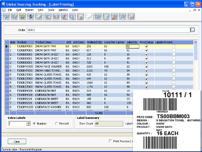Open the Help menu
This screenshot has height=152, width=202.
75,10
